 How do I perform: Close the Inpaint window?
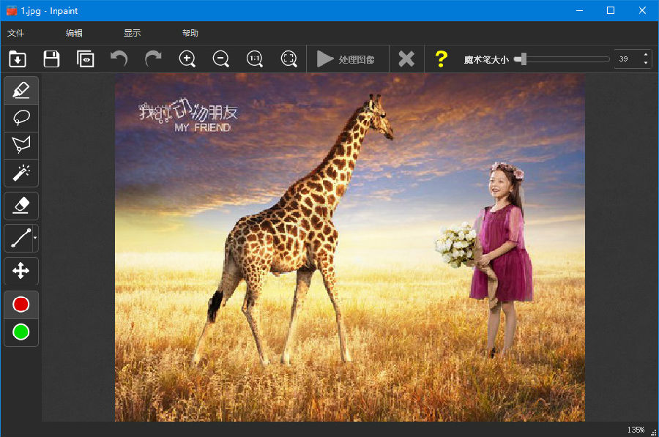(x=642, y=10)
